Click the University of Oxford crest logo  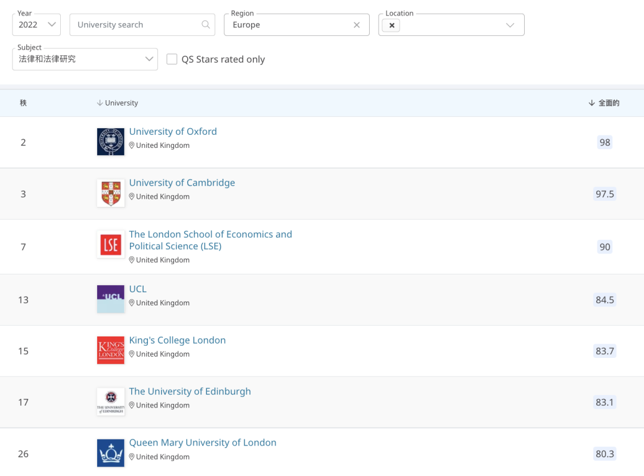(110, 142)
